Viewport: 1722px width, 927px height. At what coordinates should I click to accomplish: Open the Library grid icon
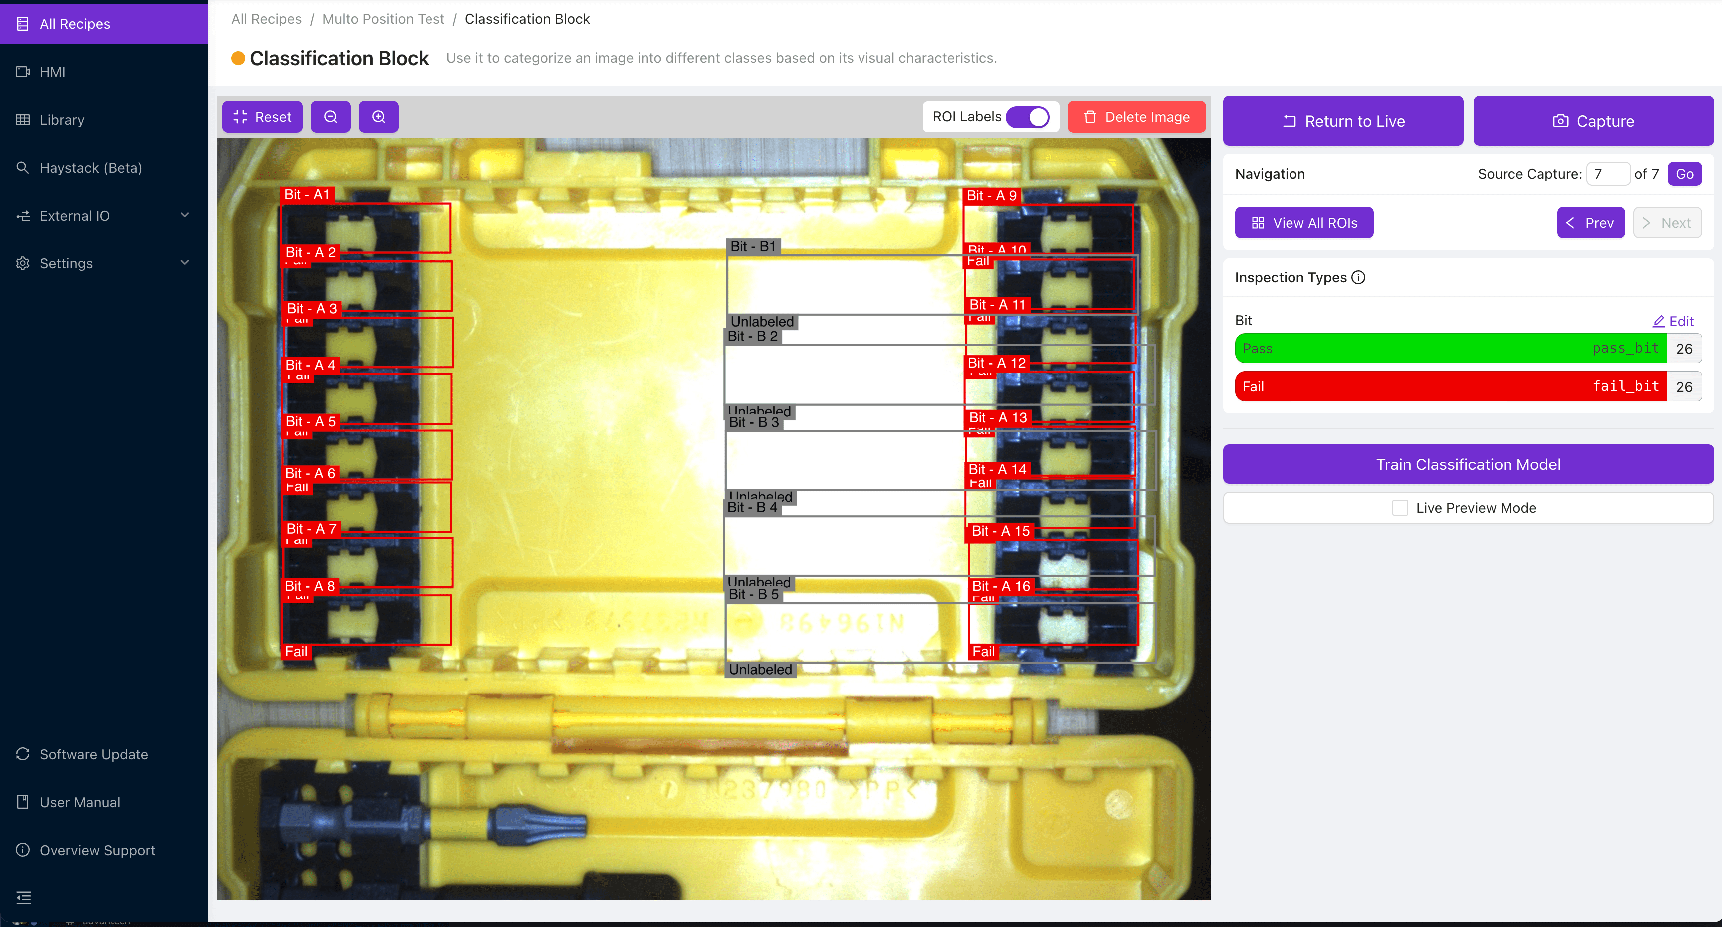click(x=23, y=120)
